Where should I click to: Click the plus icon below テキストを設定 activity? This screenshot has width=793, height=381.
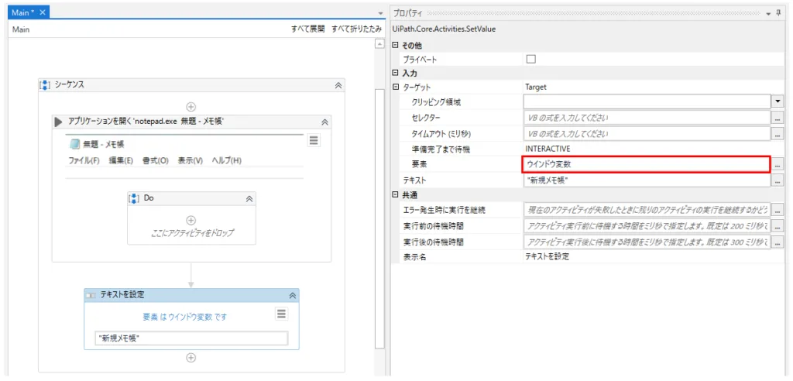point(191,357)
